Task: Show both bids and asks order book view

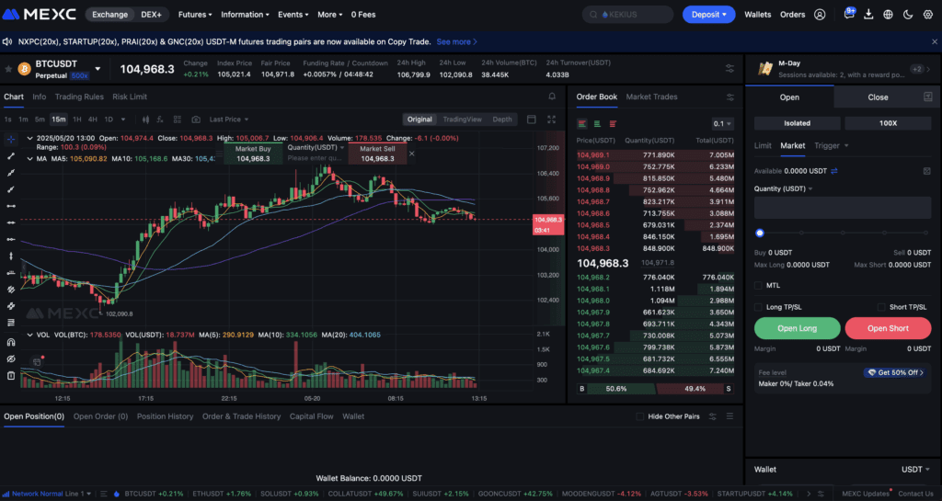Action: click(x=582, y=123)
